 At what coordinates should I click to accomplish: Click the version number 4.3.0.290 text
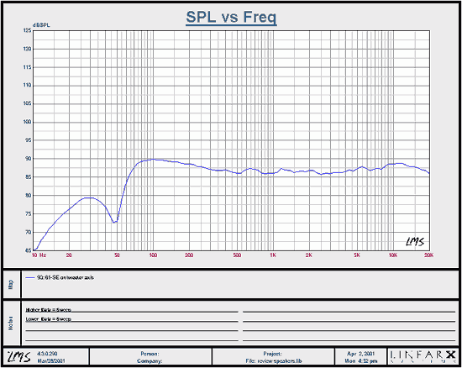click(x=47, y=354)
